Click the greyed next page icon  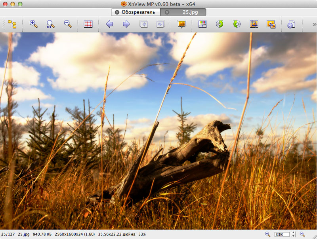[160, 24]
